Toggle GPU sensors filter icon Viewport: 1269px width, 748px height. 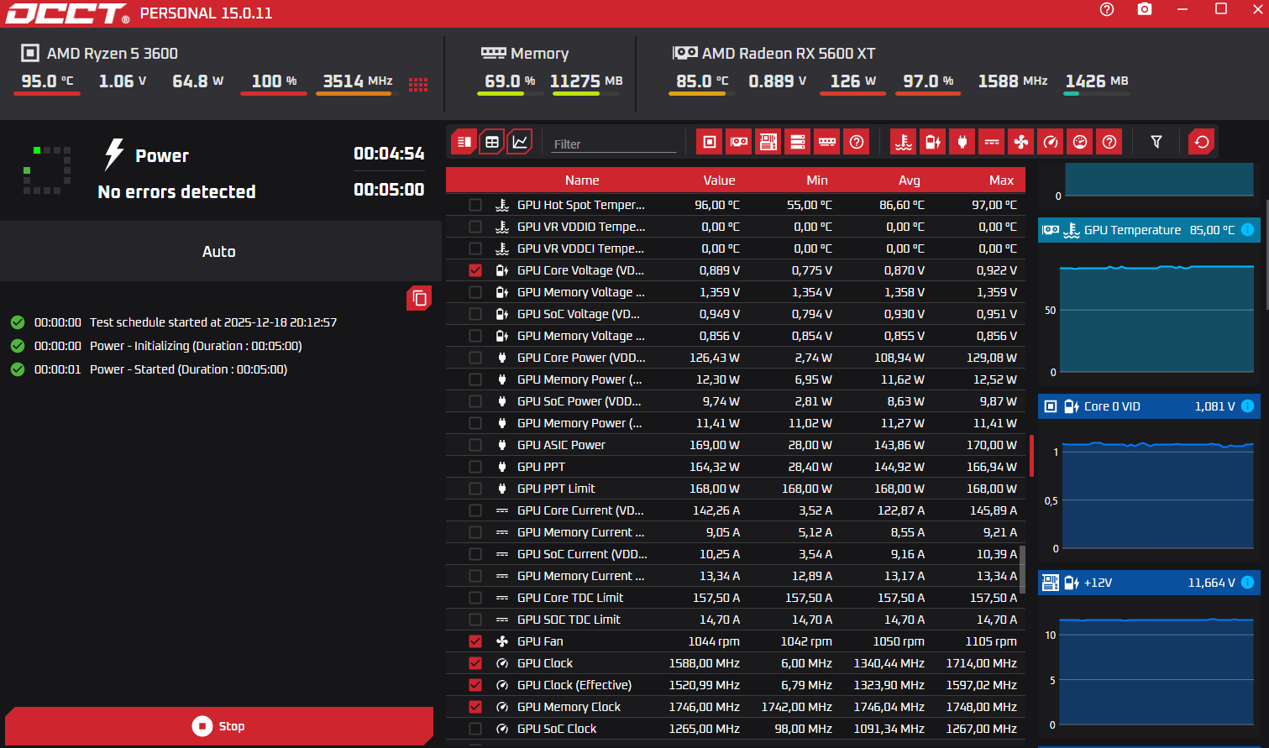tap(739, 143)
